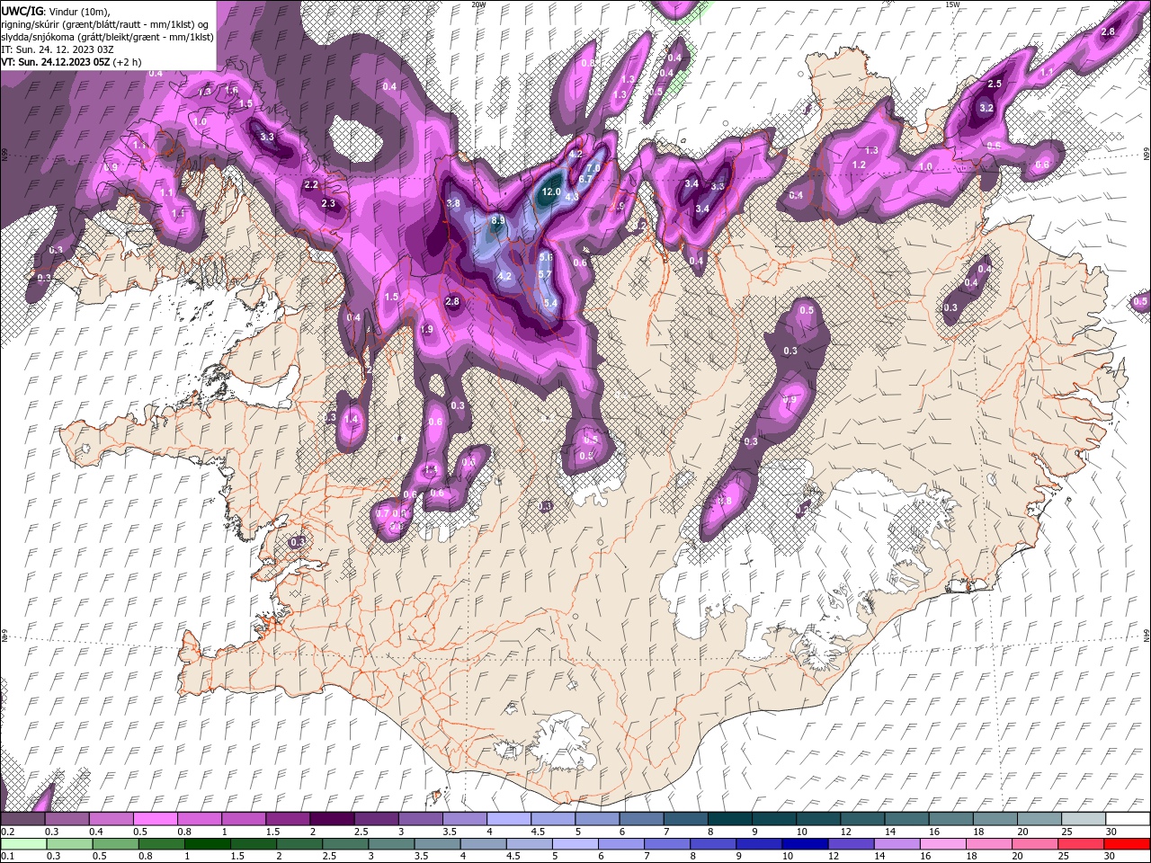Click the 5.7 precipitation label
Screen dimensions: 1151x863
pos(545,274)
